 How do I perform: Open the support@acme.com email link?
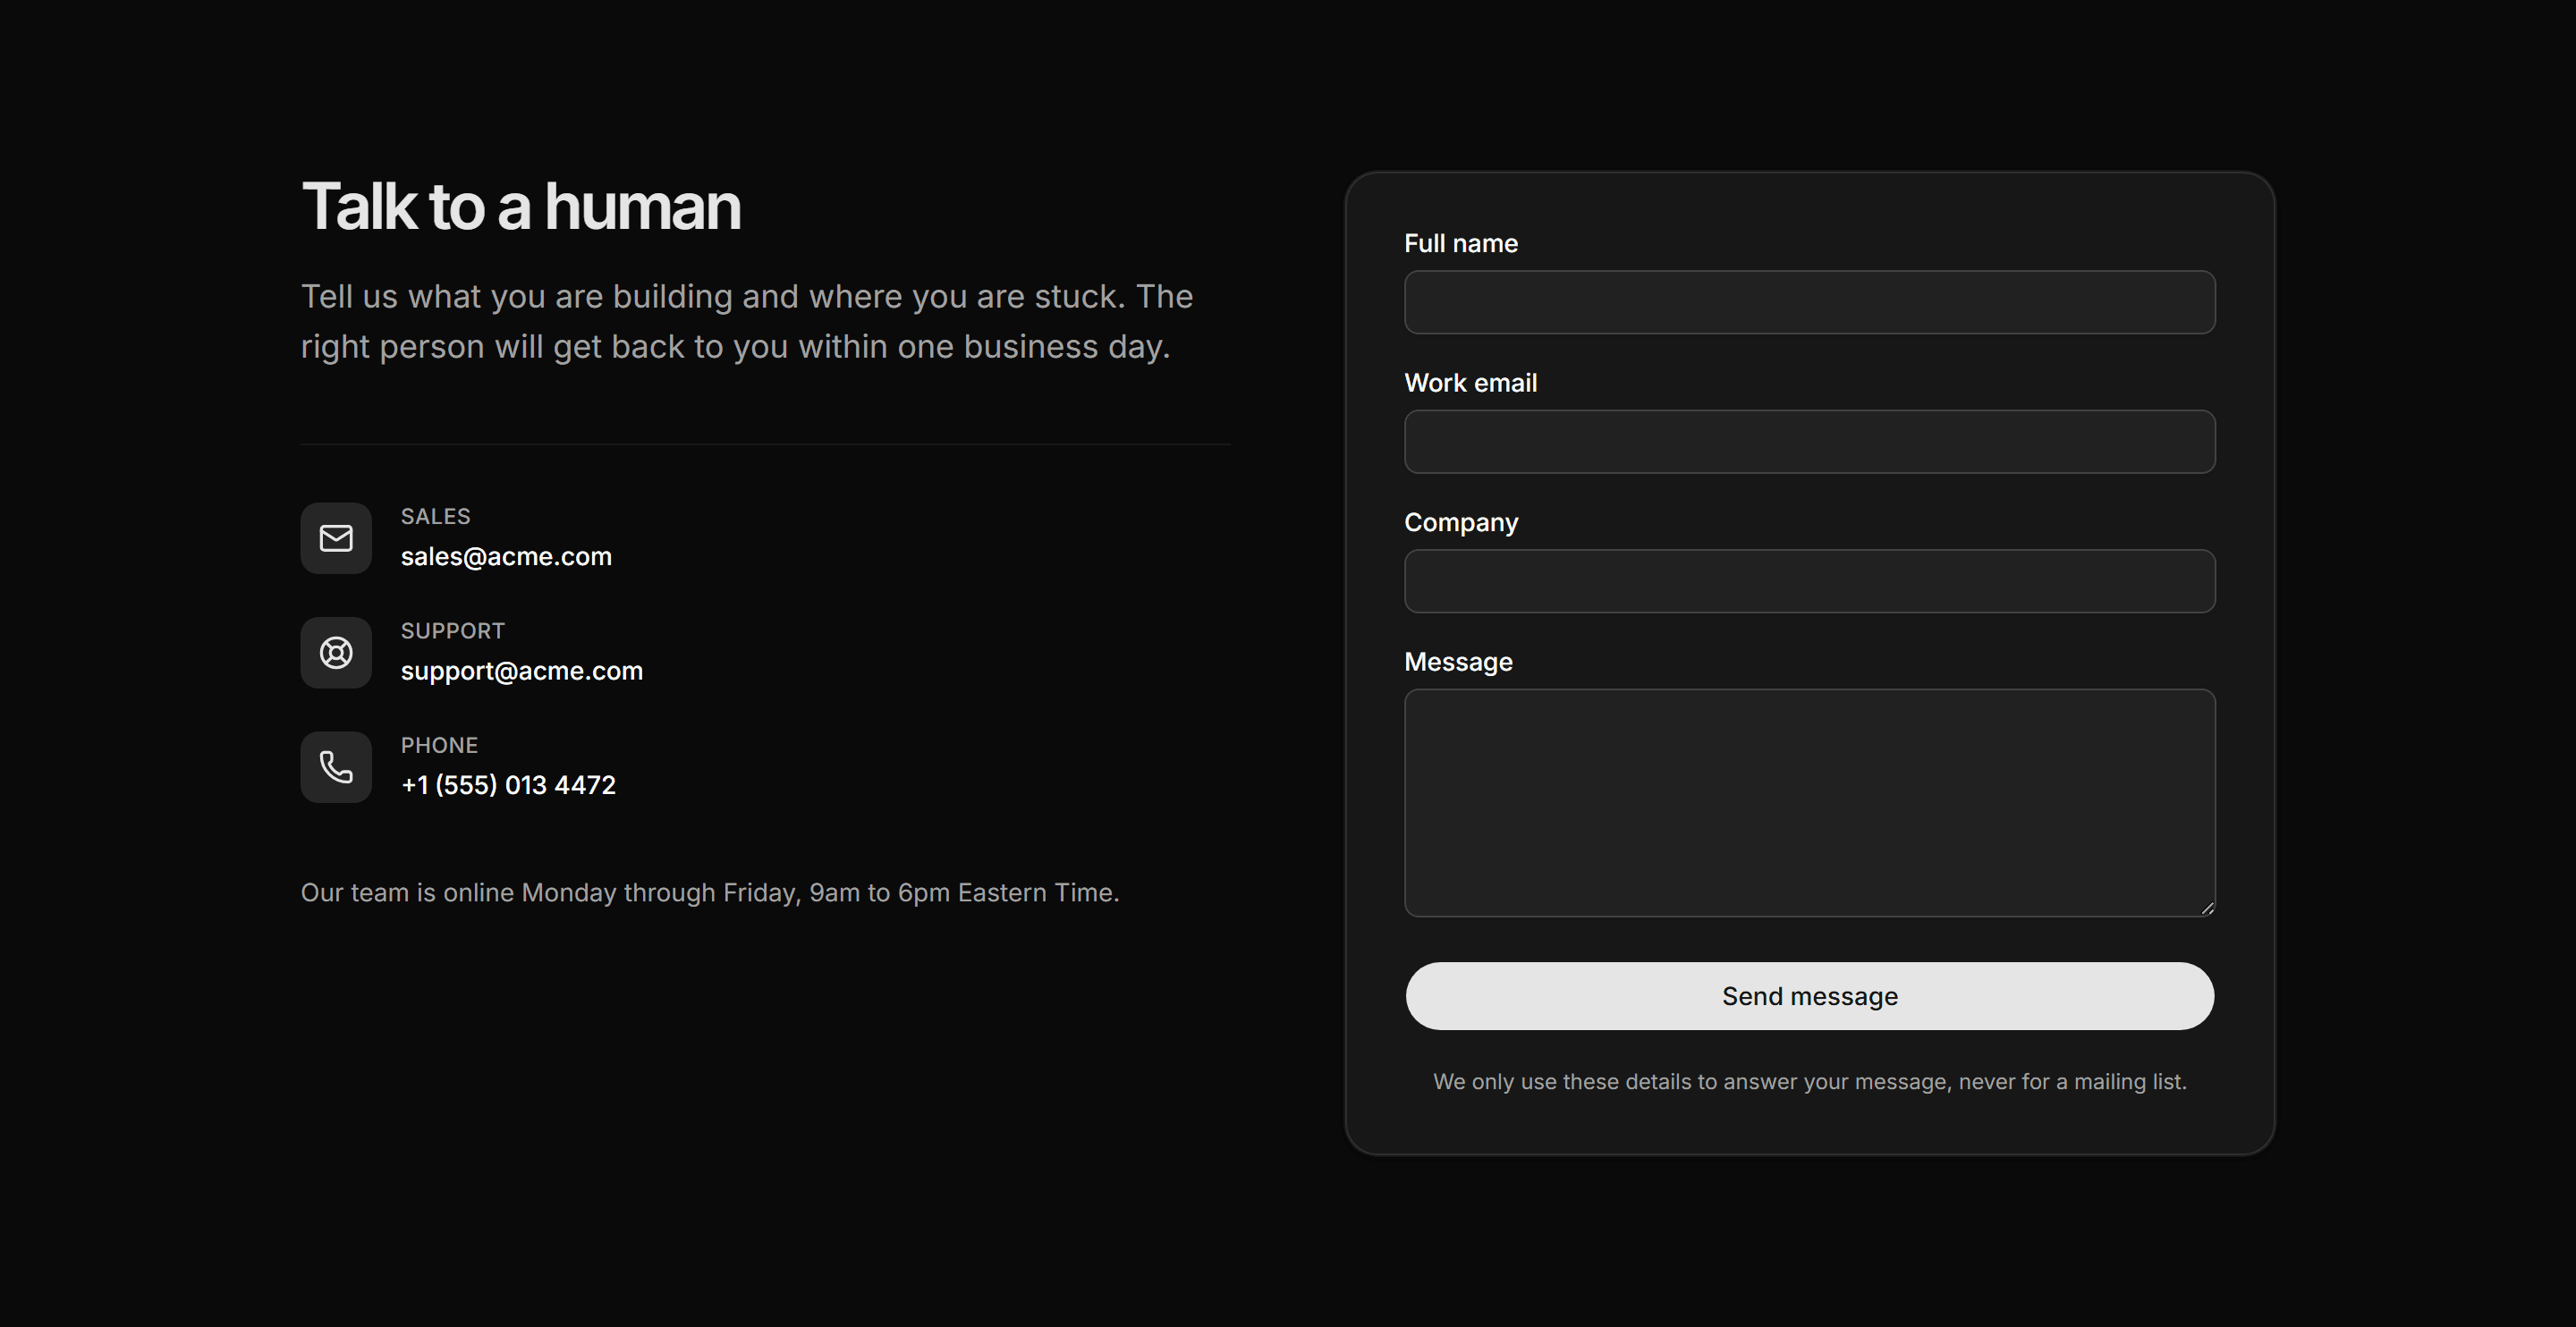[x=522, y=671]
